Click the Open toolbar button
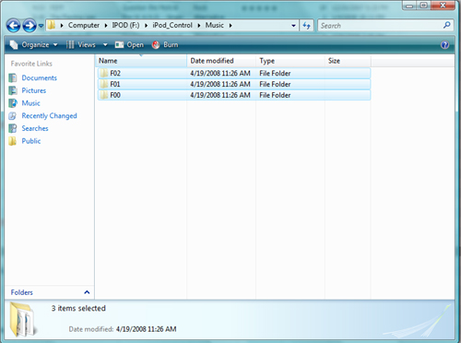 (129, 45)
